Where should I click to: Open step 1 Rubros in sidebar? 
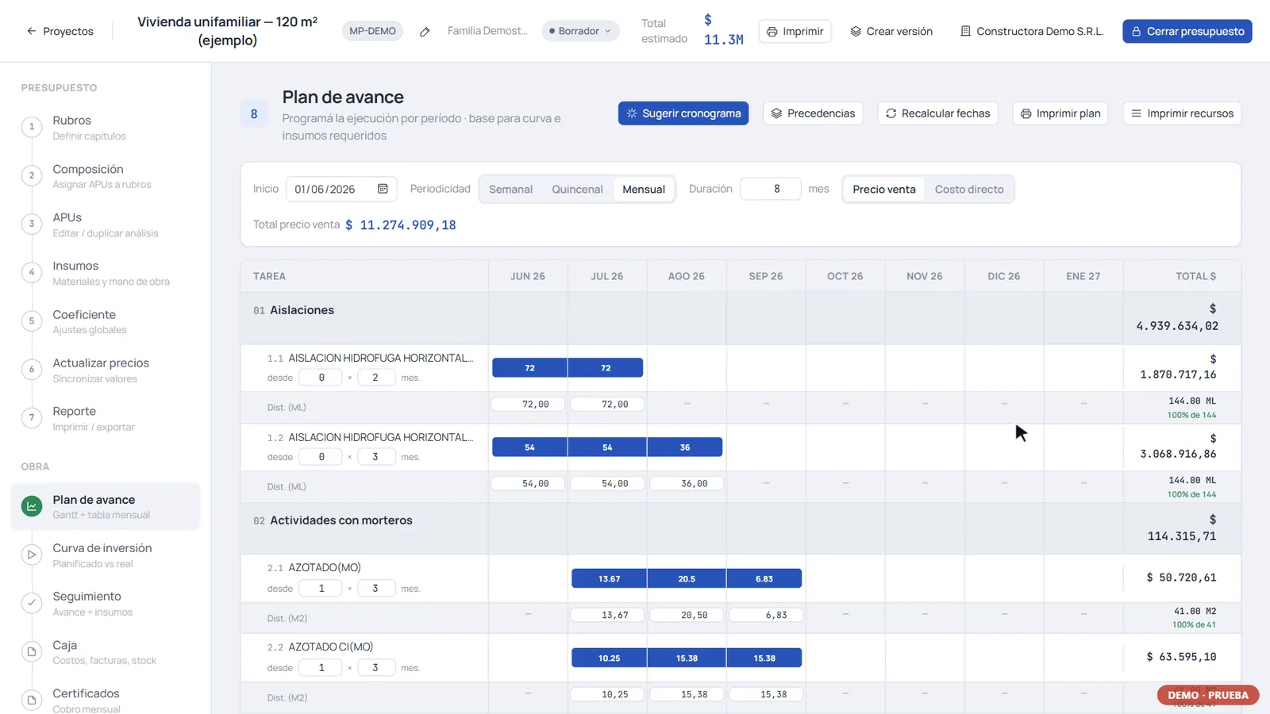tap(106, 127)
